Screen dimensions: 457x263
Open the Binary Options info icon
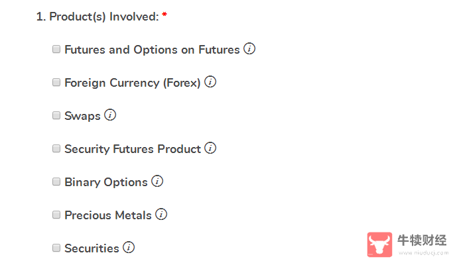click(x=157, y=181)
